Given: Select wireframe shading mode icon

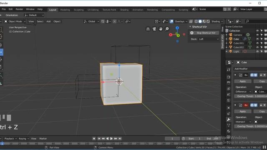Looking at the screenshot, I should point(196,21).
